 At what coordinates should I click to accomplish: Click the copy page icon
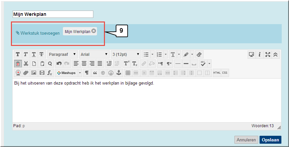tap(34, 64)
